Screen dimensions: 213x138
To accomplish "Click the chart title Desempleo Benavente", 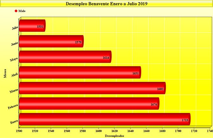I will tap(106, 4).
